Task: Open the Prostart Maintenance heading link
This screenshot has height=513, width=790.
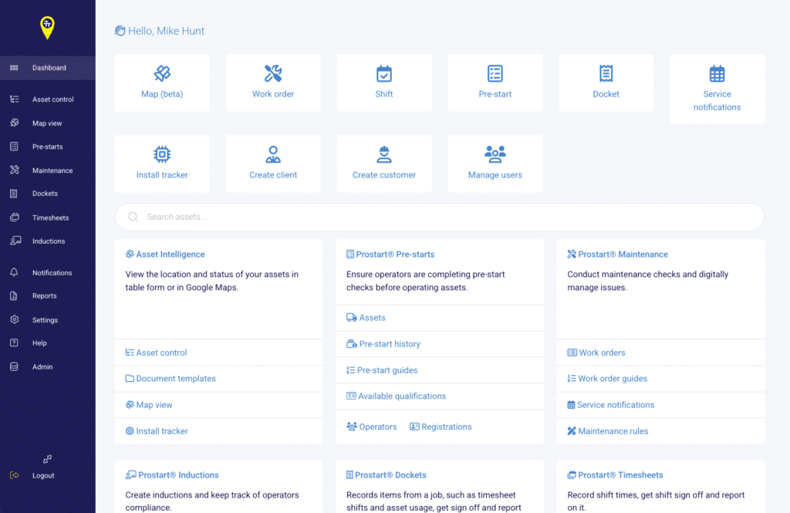Action: (x=618, y=254)
